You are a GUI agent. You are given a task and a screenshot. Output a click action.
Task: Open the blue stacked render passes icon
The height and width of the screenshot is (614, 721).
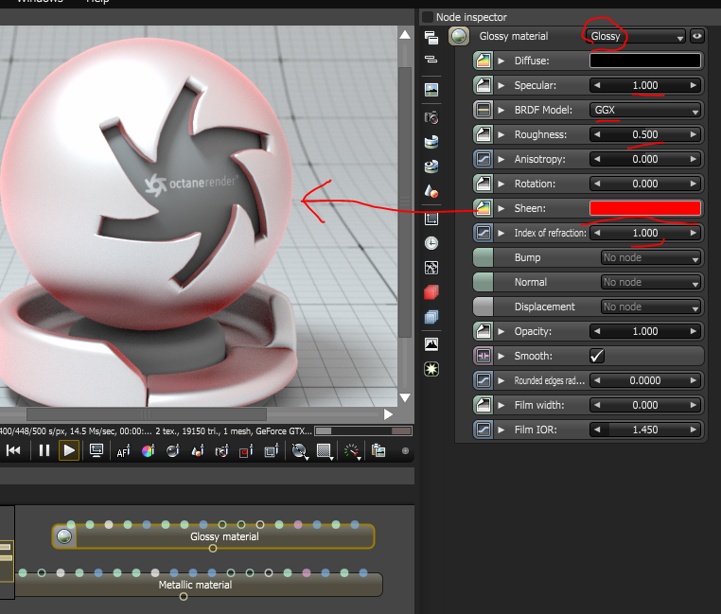(x=431, y=317)
